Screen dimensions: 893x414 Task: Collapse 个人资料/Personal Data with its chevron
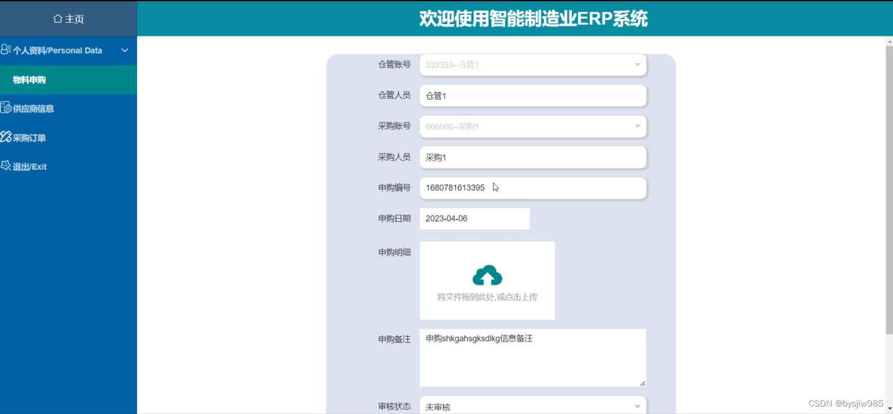tap(125, 50)
